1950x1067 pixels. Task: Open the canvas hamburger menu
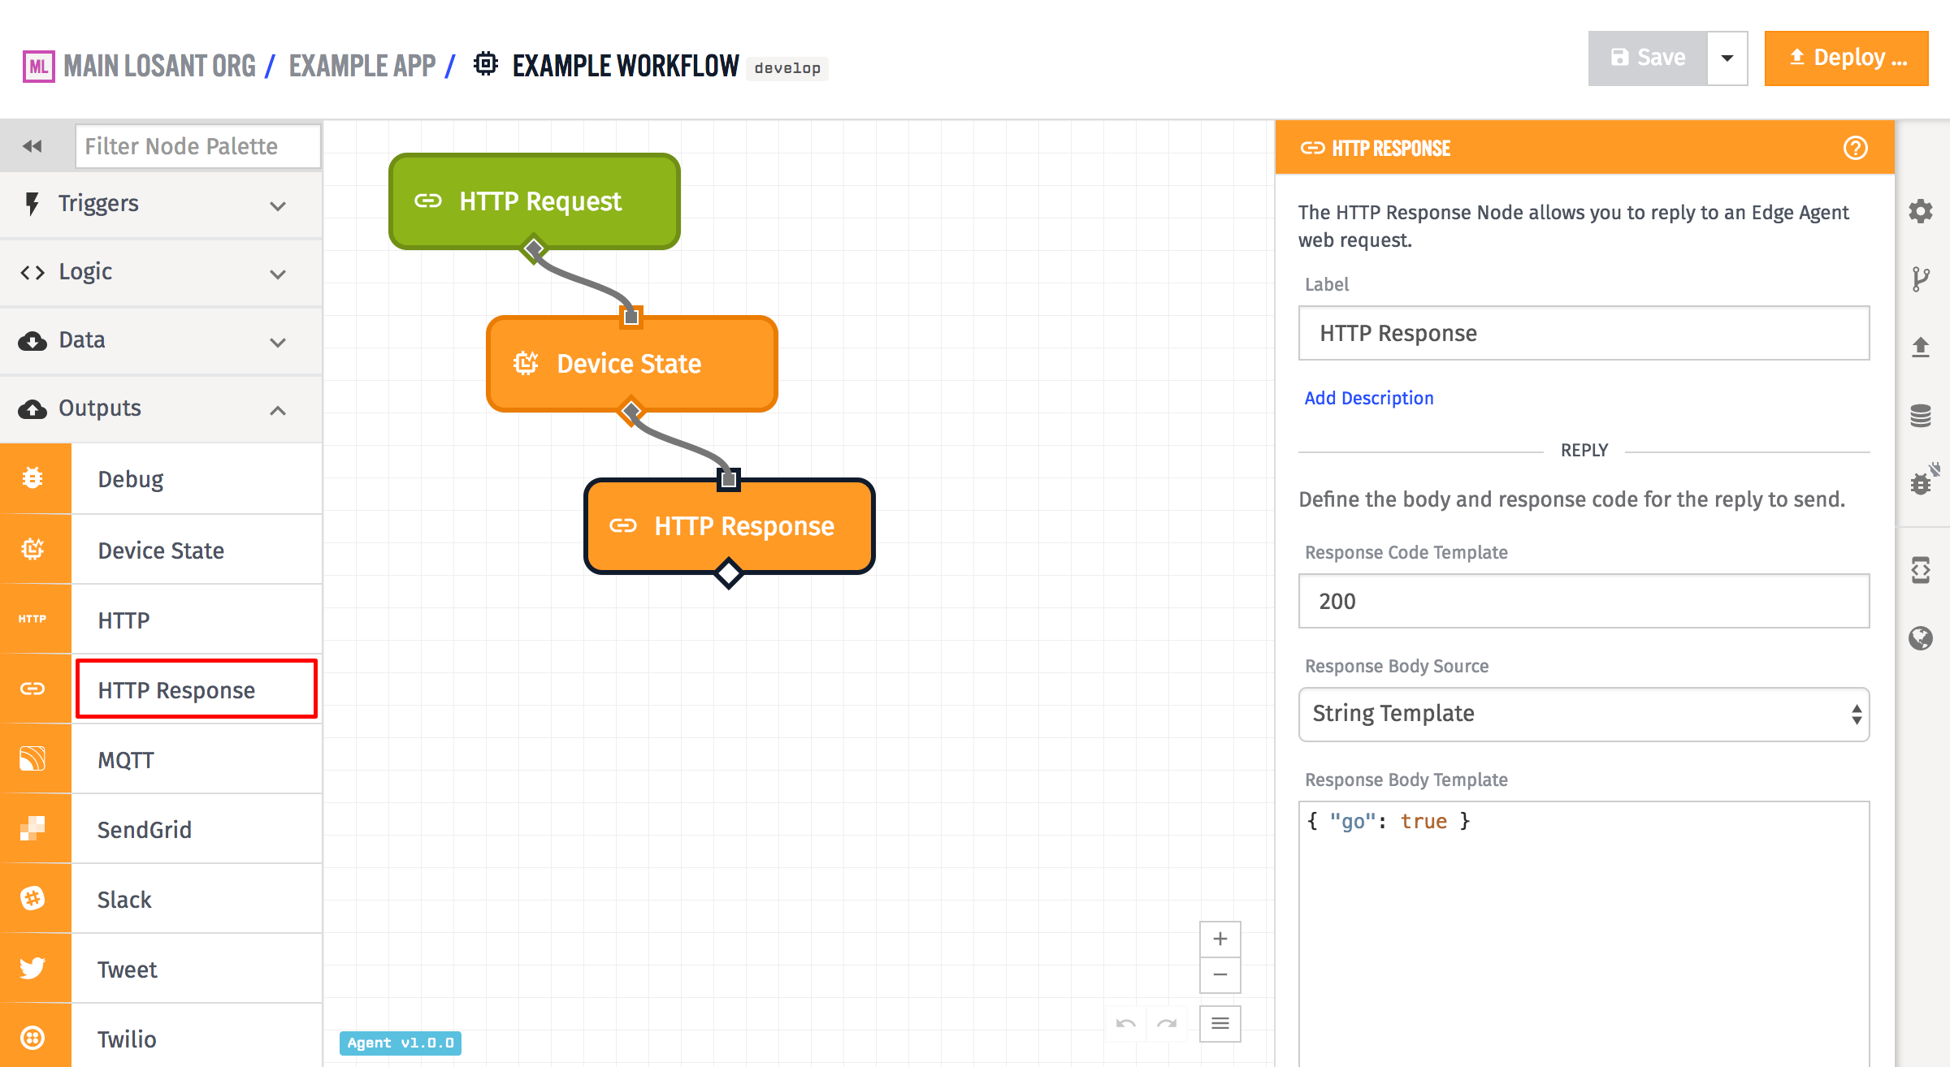pyautogui.click(x=1220, y=1023)
